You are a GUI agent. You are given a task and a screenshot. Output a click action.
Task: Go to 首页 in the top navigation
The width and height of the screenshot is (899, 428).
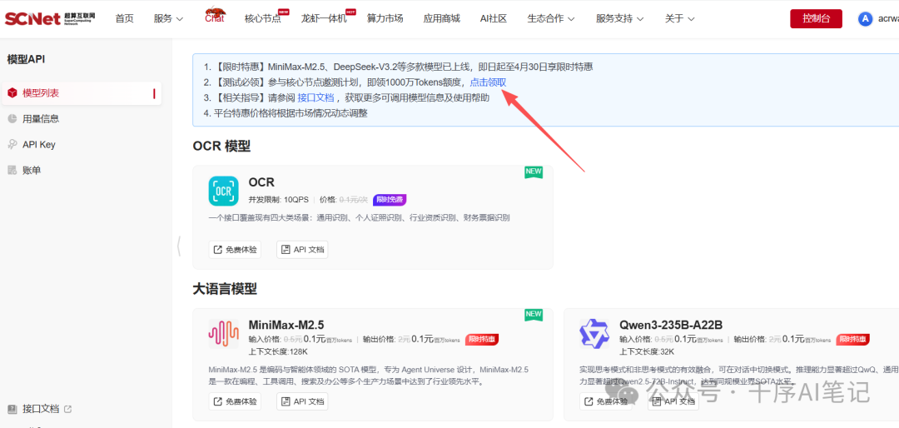coord(124,19)
